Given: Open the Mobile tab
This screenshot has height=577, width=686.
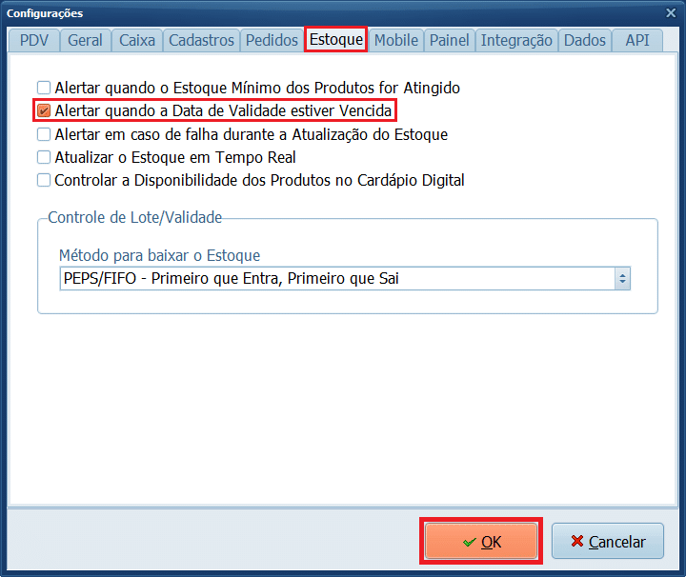Looking at the screenshot, I should pyautogui.click(x=395, y=40).
